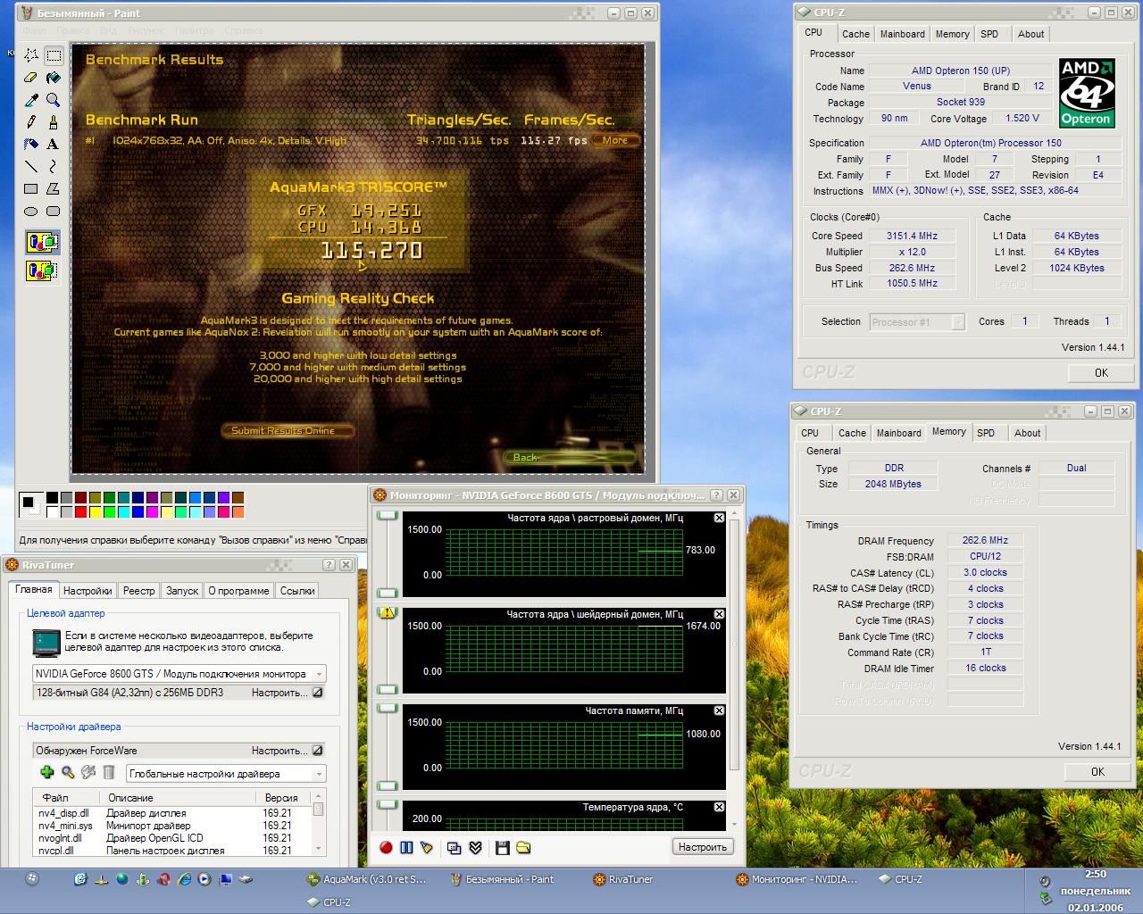Click the magnifier icon in RivaTuner driver settings
The width and height of the screenshot is (1143, 914).
tap(68, 772)
